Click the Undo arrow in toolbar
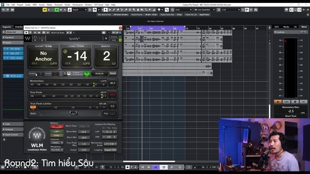This screenshot has height=174, width=310. pyautogui.click(x=3, y=10)
